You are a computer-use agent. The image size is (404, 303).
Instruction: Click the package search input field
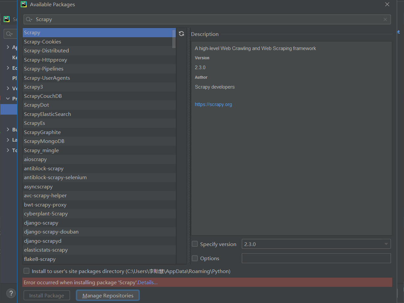(207, 19)
